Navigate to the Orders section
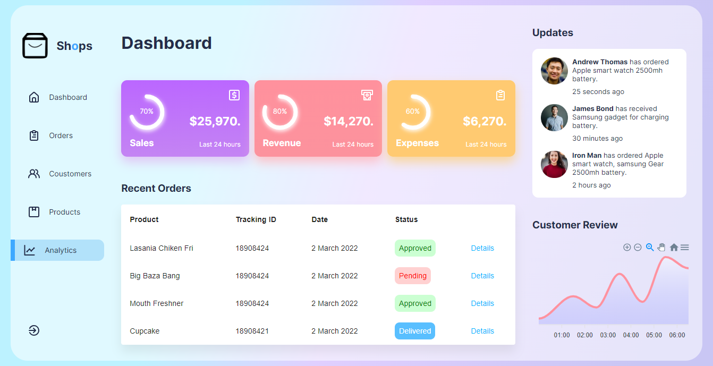This screenshot has width=713, height=366. click(x=60, y=135)
